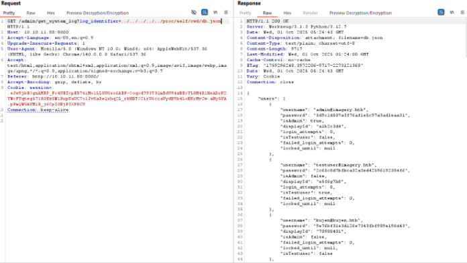Click the testuser password hash line

coord(345,171)
